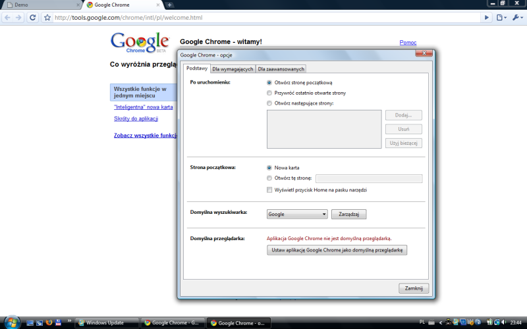Screen dimensions: 527x329
Task: Restore down the Chrome browser window
Action: (x=503, y=3)
